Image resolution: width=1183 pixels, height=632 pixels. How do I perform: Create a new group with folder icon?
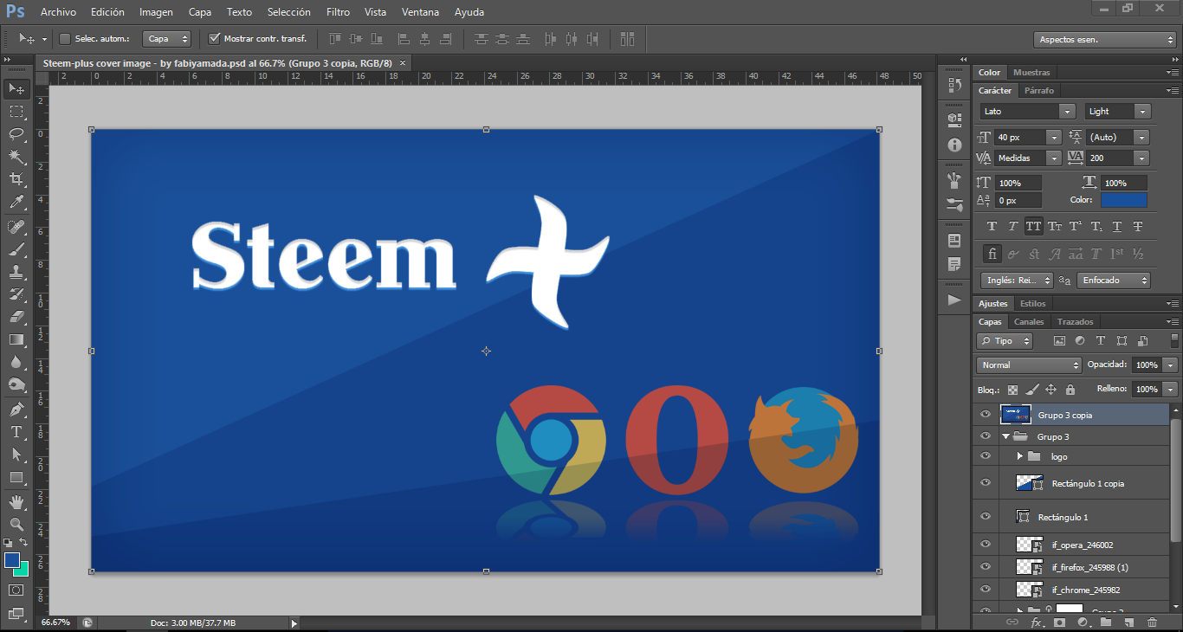(x=1106, y=622)
